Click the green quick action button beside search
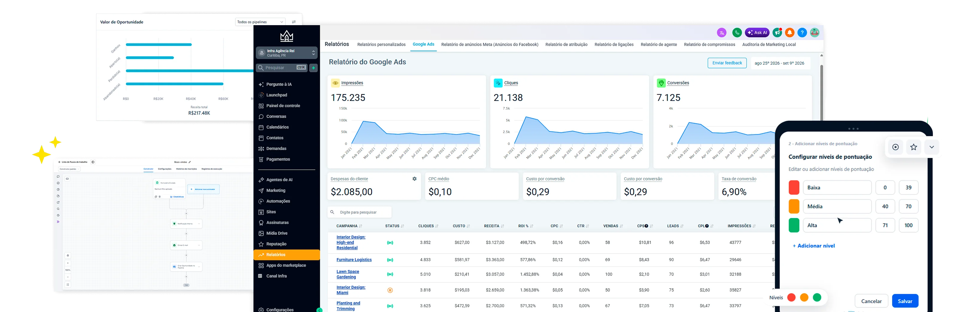Screen dimensions: 960x312 pos(313,68)
